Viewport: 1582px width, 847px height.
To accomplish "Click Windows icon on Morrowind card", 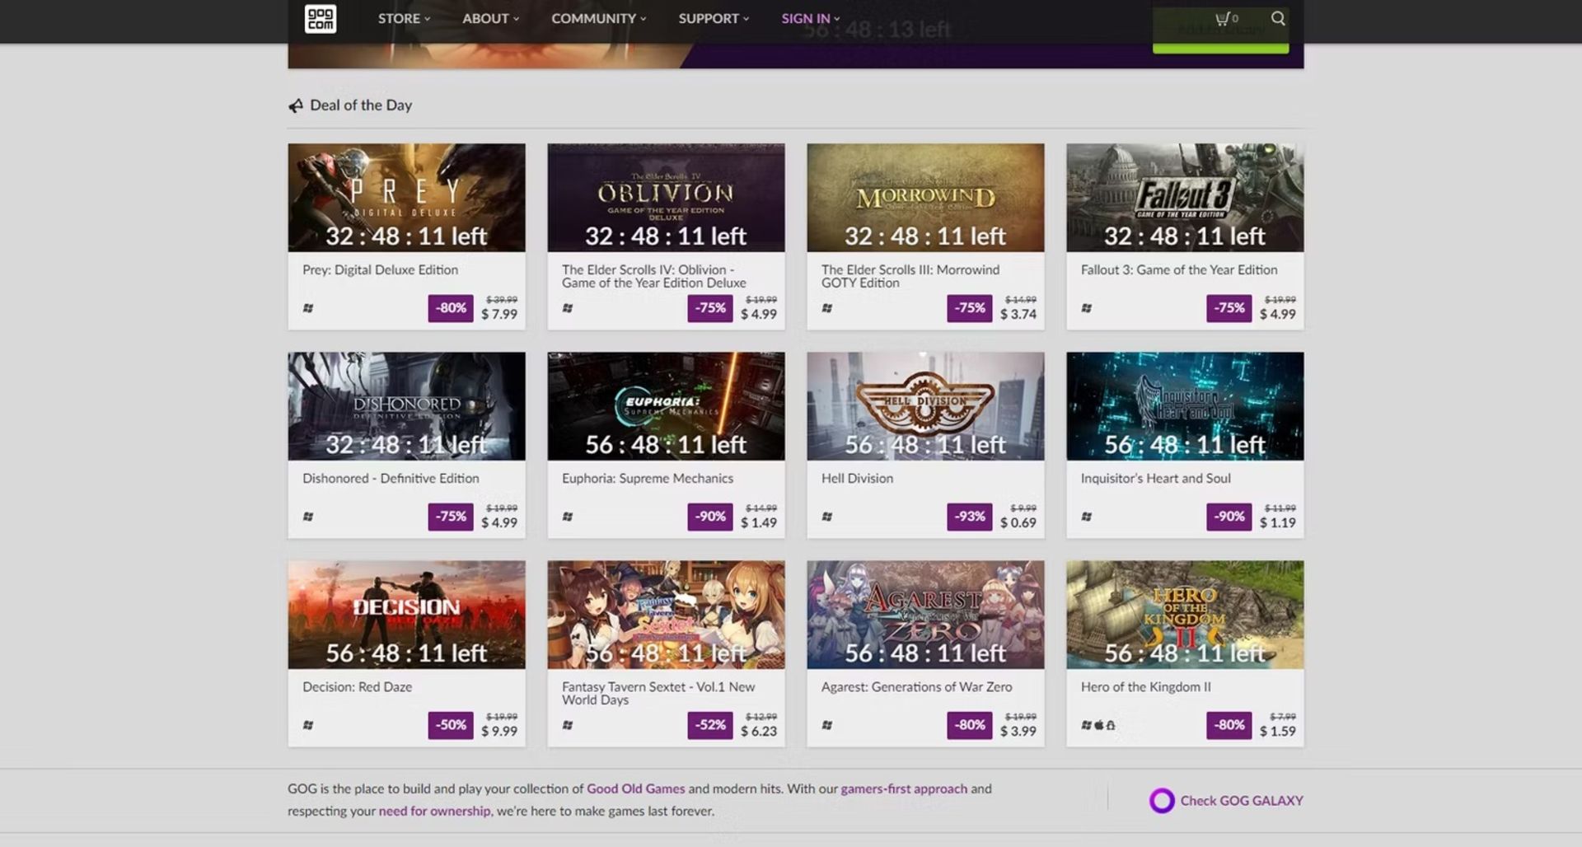I will click(x=827, y=308).
